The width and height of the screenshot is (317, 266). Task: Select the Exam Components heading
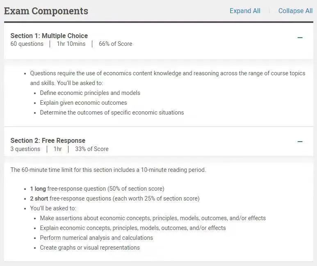46,11
